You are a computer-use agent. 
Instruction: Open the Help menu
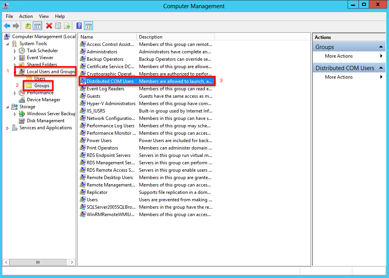(60, 16)
